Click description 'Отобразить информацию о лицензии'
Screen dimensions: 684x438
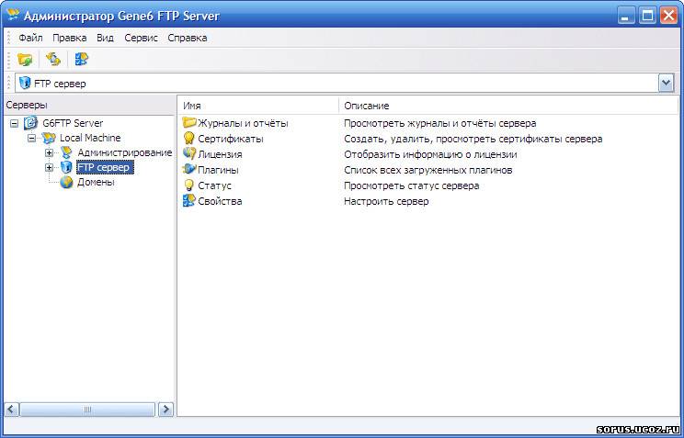coord(430,154)
